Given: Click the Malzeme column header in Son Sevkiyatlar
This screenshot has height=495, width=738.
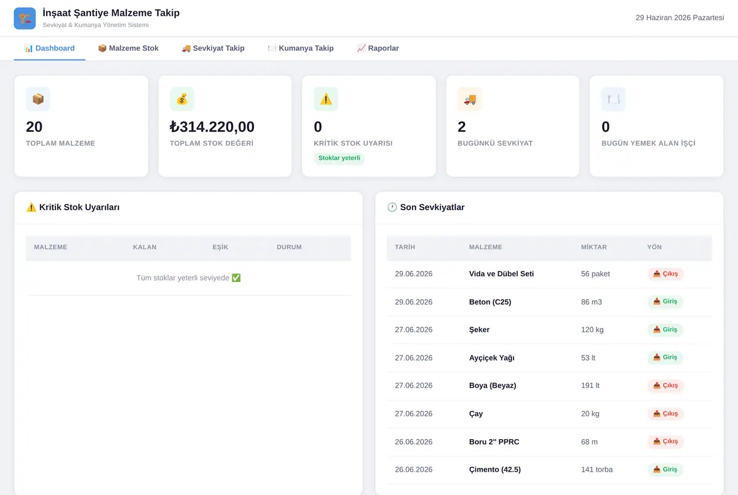Looking at the screenshot, I should pyautogui.click(x=486, y=247).
